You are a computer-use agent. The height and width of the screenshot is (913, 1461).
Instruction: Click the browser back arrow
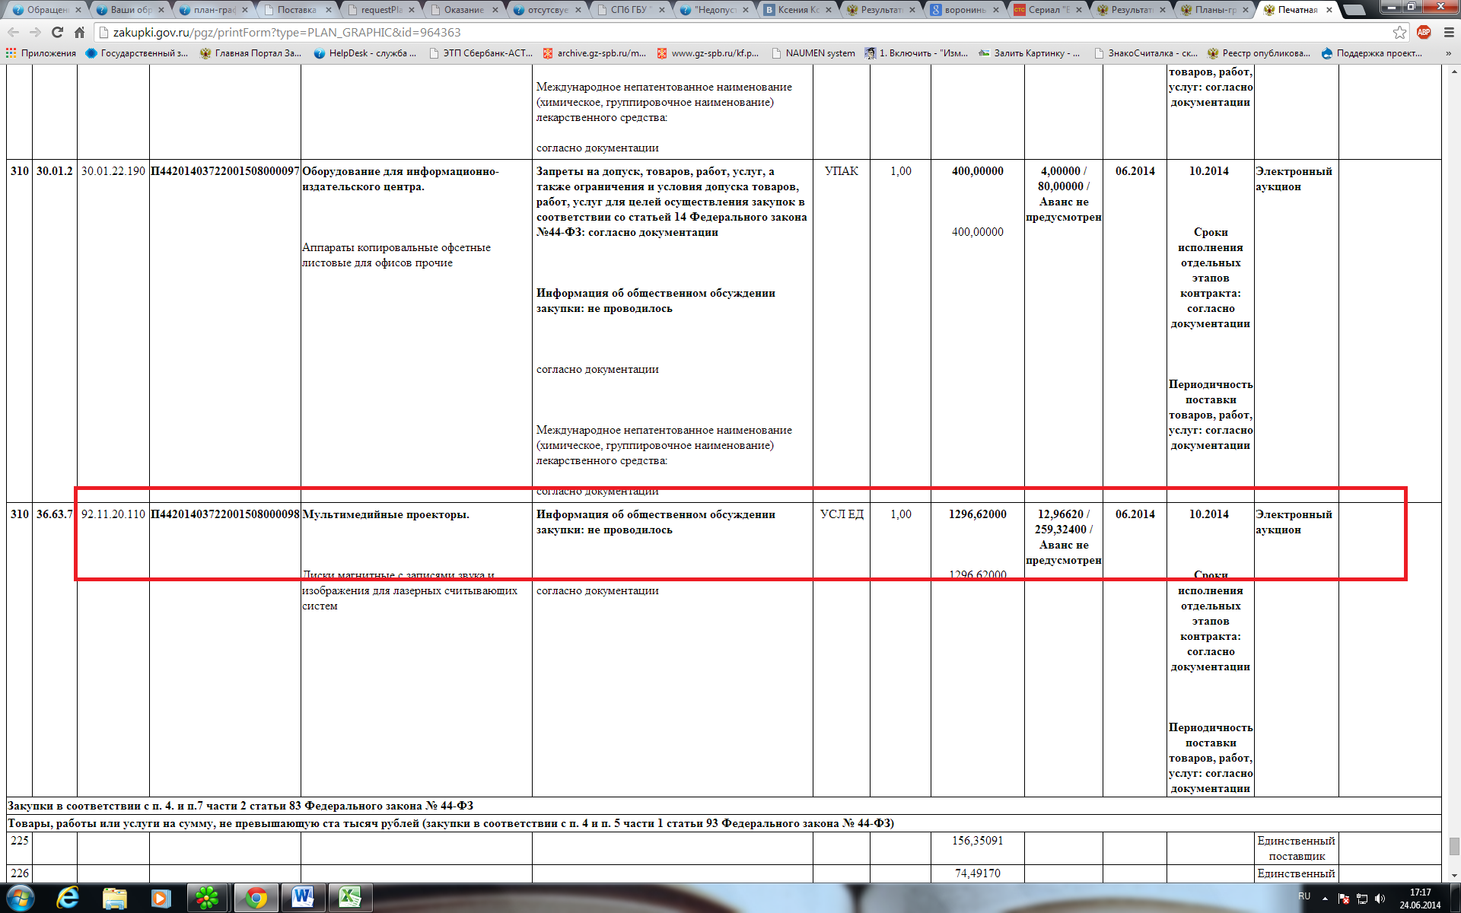pyautogui.click(x=13, y=33)
